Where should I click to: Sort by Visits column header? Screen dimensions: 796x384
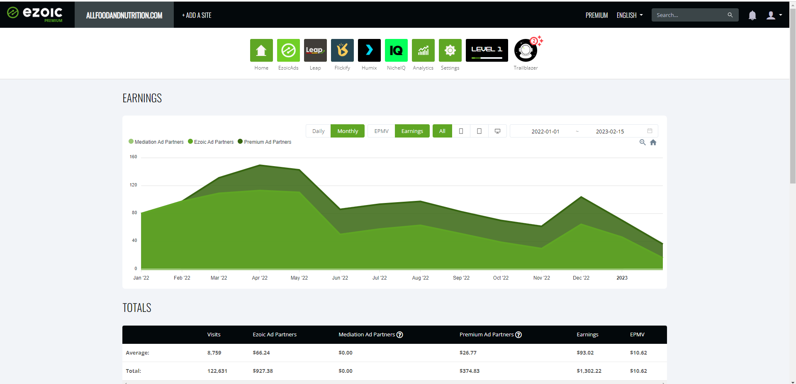(x=214, y=334)
